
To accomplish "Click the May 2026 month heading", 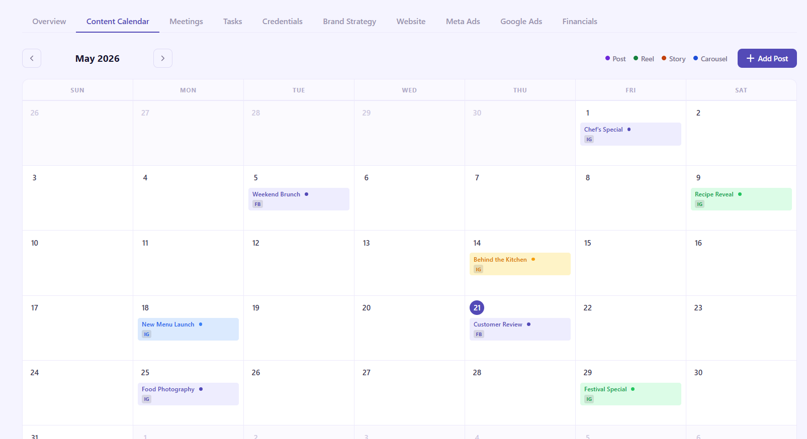I will 98,58.
